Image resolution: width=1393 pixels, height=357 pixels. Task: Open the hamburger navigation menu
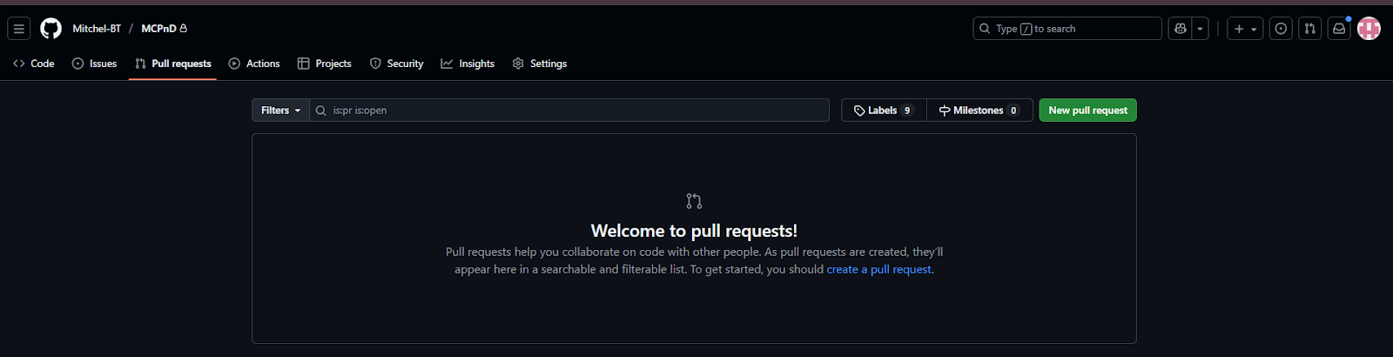(18, 29)
